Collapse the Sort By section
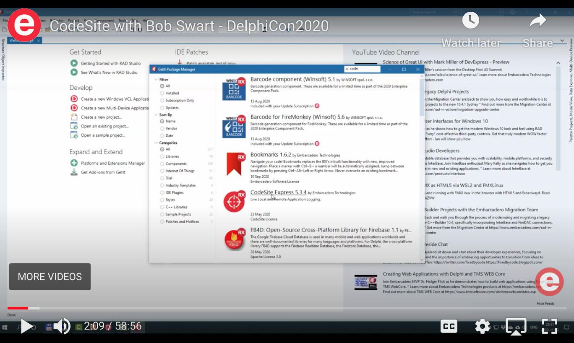 tap(156, 115)
